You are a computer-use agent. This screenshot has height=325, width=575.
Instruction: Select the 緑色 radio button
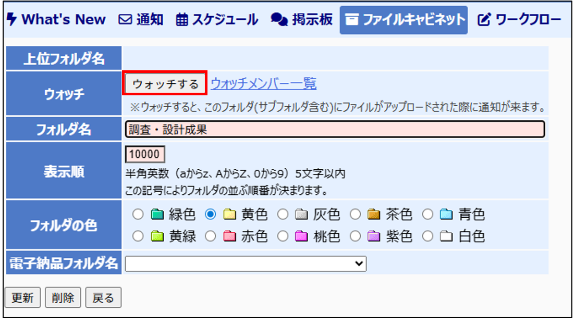coord(138,215)
